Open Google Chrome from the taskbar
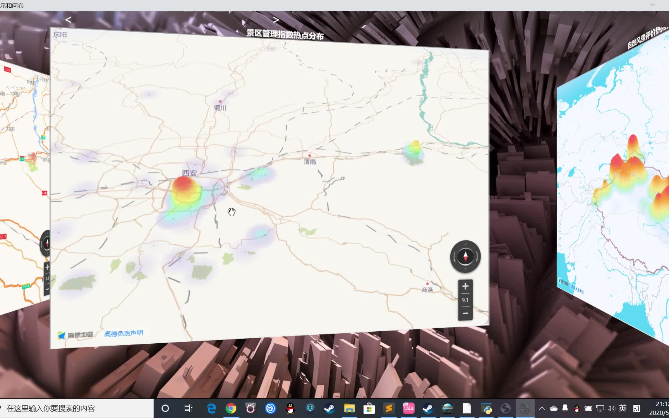Screen dimensions: 669x418 pos(231,408)
